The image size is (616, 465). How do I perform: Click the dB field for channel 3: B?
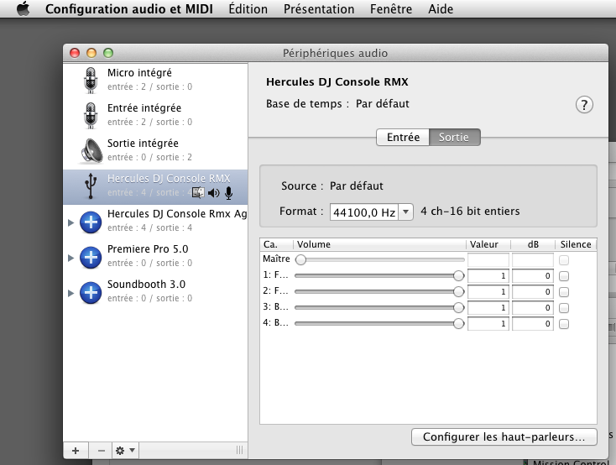[533, 308]
